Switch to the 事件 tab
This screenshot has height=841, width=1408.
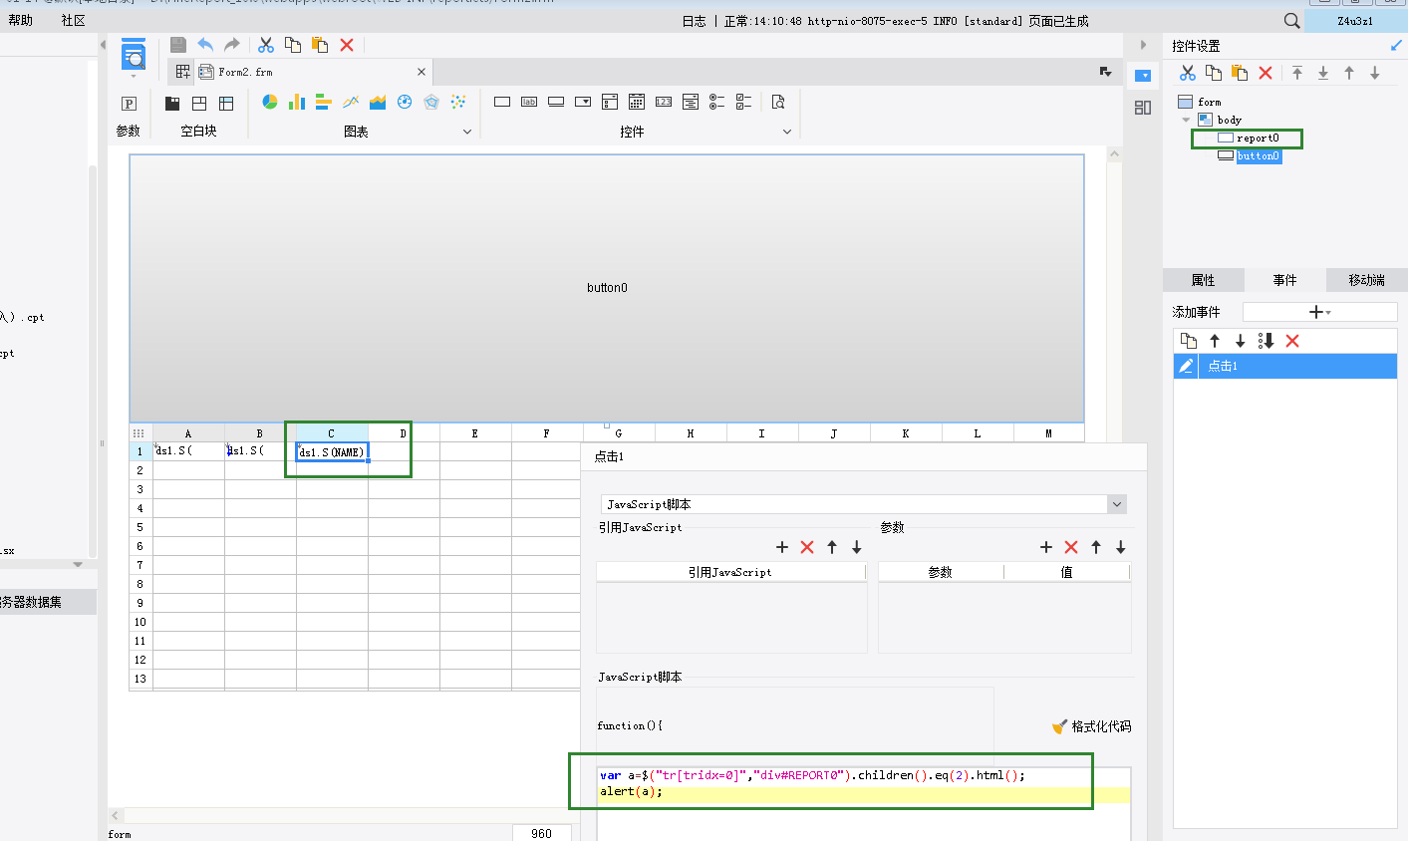(1285, 280)
